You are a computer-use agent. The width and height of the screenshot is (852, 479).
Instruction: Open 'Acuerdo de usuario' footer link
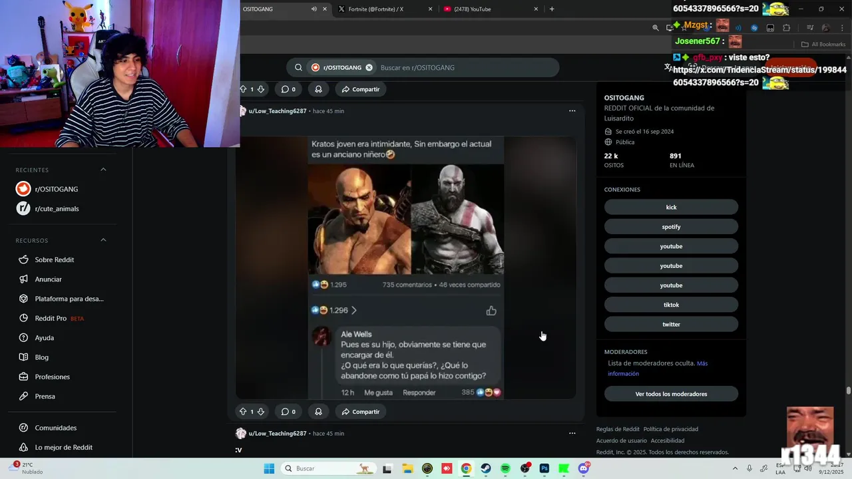(622, 440)
